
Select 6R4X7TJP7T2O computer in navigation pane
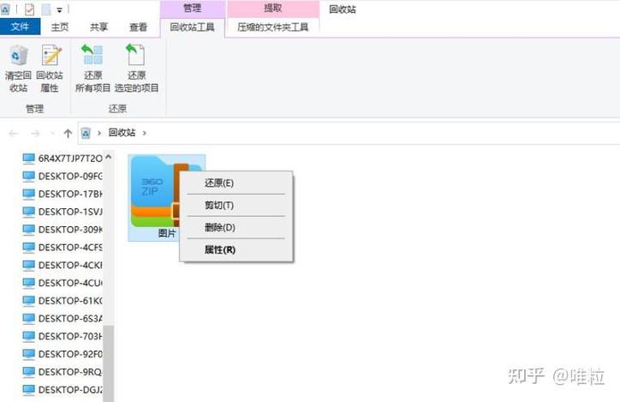point(63,159)
